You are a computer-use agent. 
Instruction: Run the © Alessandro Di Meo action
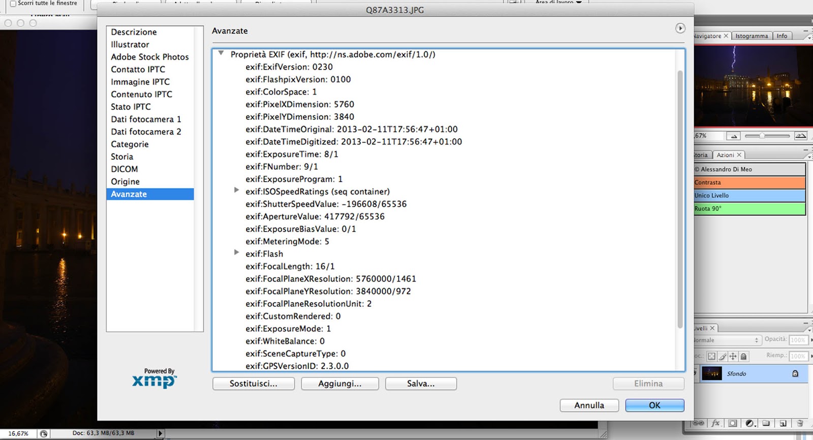[x=749, y=169]
